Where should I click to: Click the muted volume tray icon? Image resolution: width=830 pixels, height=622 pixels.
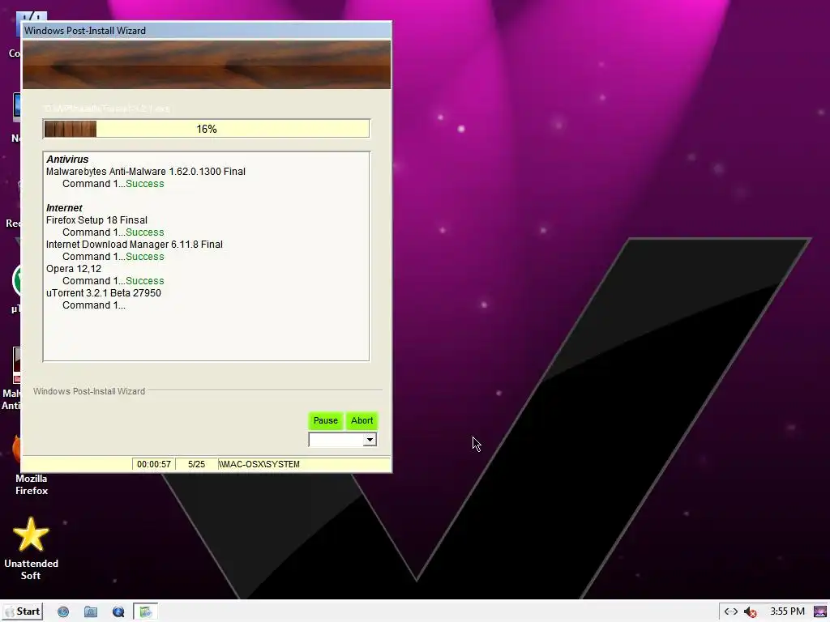[x=750, y=612]
